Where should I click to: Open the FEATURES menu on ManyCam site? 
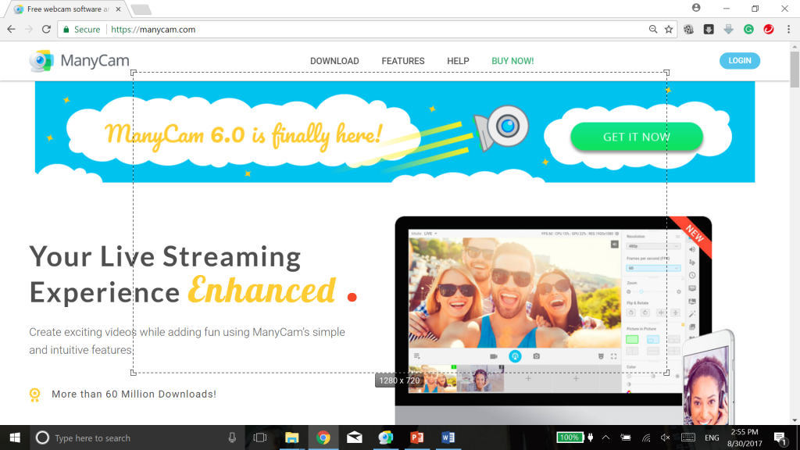[x=403, y=61]
